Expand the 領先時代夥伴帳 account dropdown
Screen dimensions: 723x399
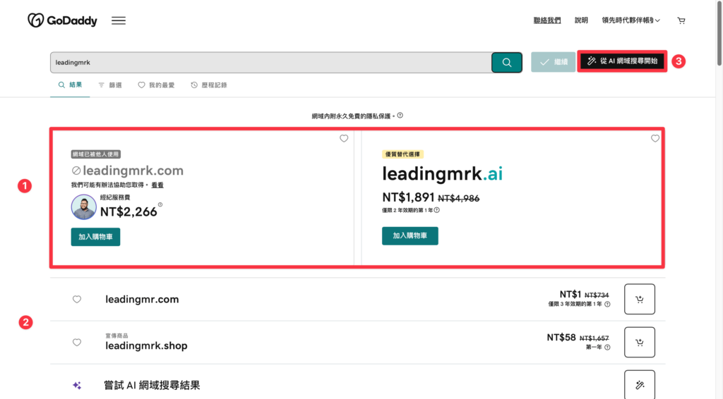click(x=631, y=20)
